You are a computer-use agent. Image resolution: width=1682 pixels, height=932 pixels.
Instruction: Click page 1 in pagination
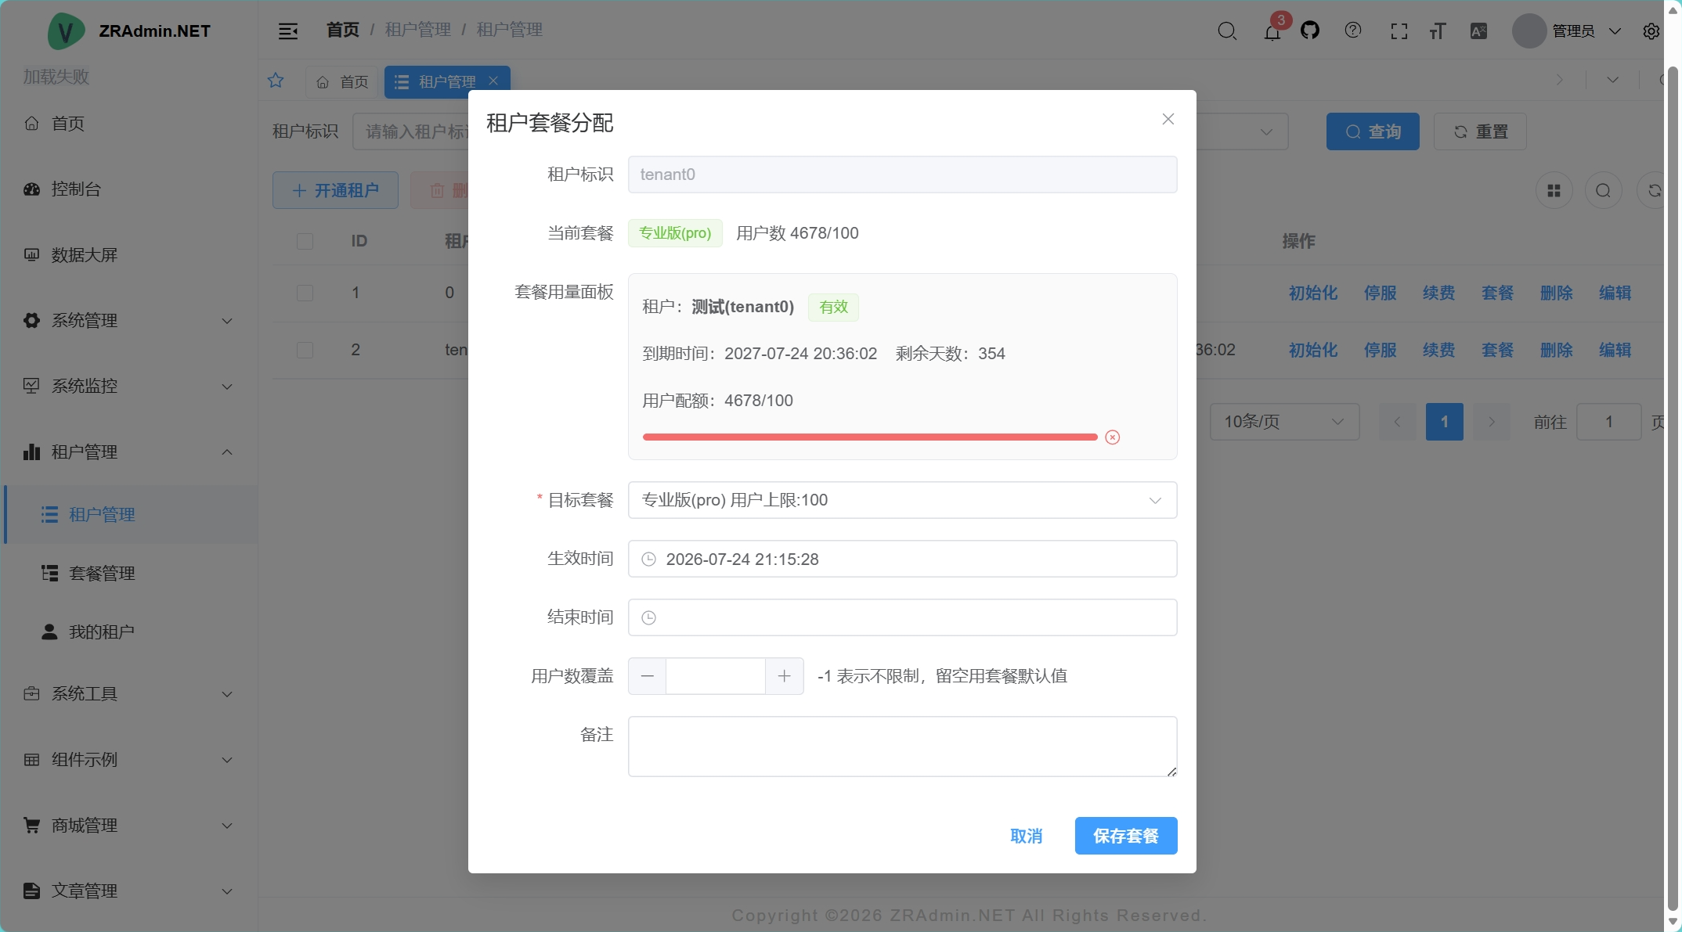1444,422
